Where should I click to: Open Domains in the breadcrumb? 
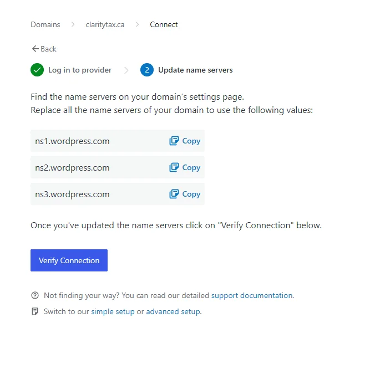(45, 24)
